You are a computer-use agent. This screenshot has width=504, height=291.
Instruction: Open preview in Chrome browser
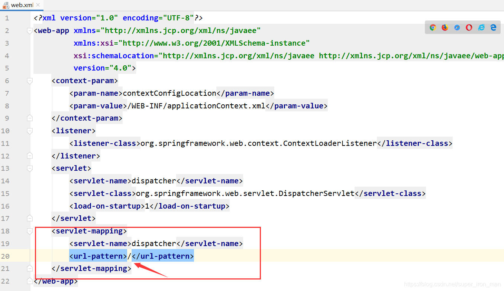coord(433,27)
